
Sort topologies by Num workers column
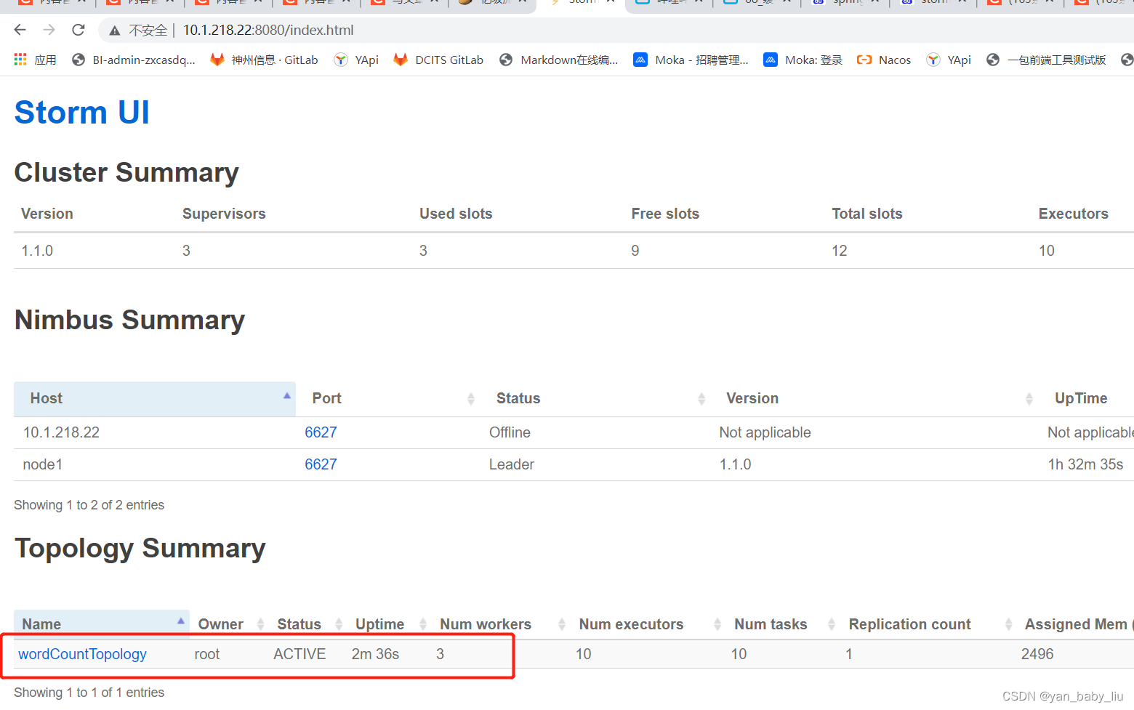[502, 624]
